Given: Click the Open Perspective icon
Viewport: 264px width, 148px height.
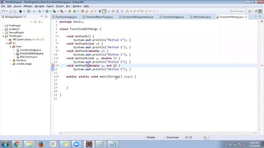Looking at the screenshot, I should [x=250, y=11].
